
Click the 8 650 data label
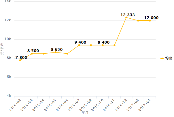click(x=57, y=49)
